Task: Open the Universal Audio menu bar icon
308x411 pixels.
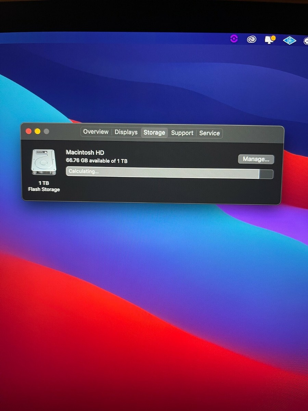Action: [289, 40]
